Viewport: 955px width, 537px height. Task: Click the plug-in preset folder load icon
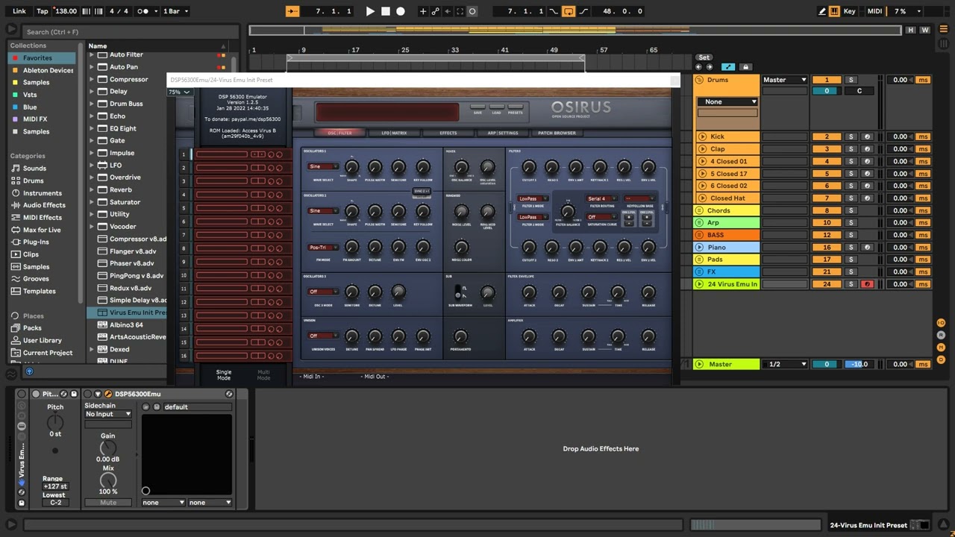pyautogui.click(x=146, y=406)
